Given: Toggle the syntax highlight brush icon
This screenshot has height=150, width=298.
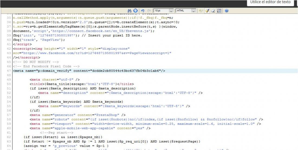Looking at the screenshot, I should [207, 11].
